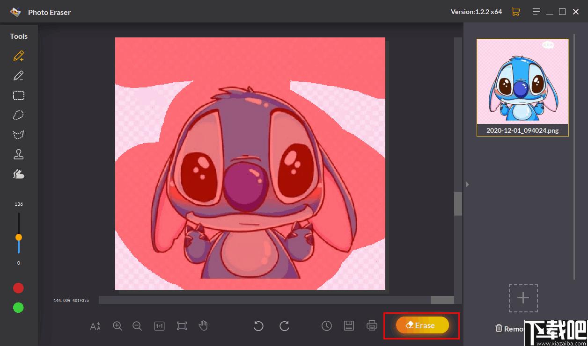The image size is (588, 346).
Task: Print the current image
Action: (x=372, y=325)
